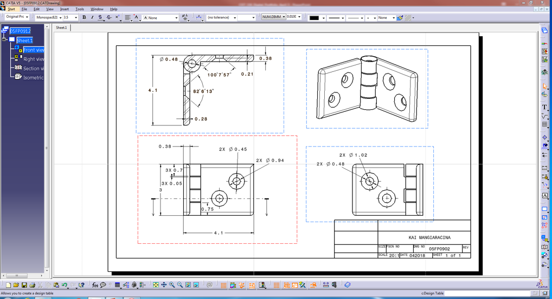552x299 pixels.
Task: Click the command input field in status bar
Action: [488, 293]
